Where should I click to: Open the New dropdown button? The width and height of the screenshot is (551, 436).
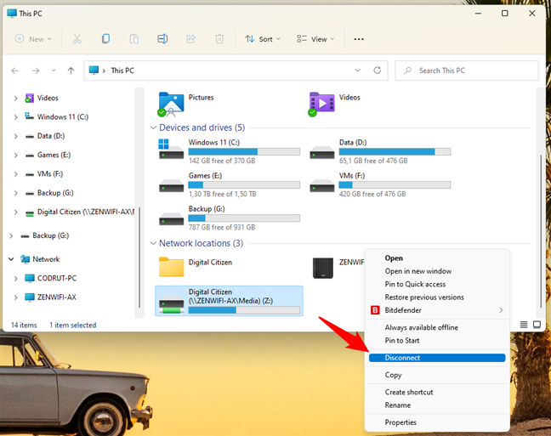point(33,39)
